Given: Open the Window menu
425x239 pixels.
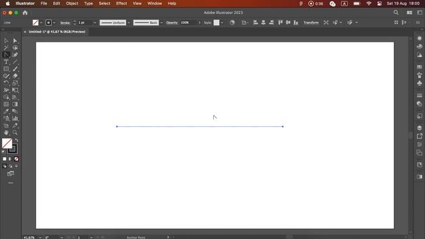Looking at the screenshot, I should tap(155, 3).
